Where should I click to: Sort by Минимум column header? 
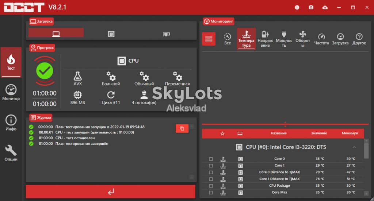(x=350, y=133)
